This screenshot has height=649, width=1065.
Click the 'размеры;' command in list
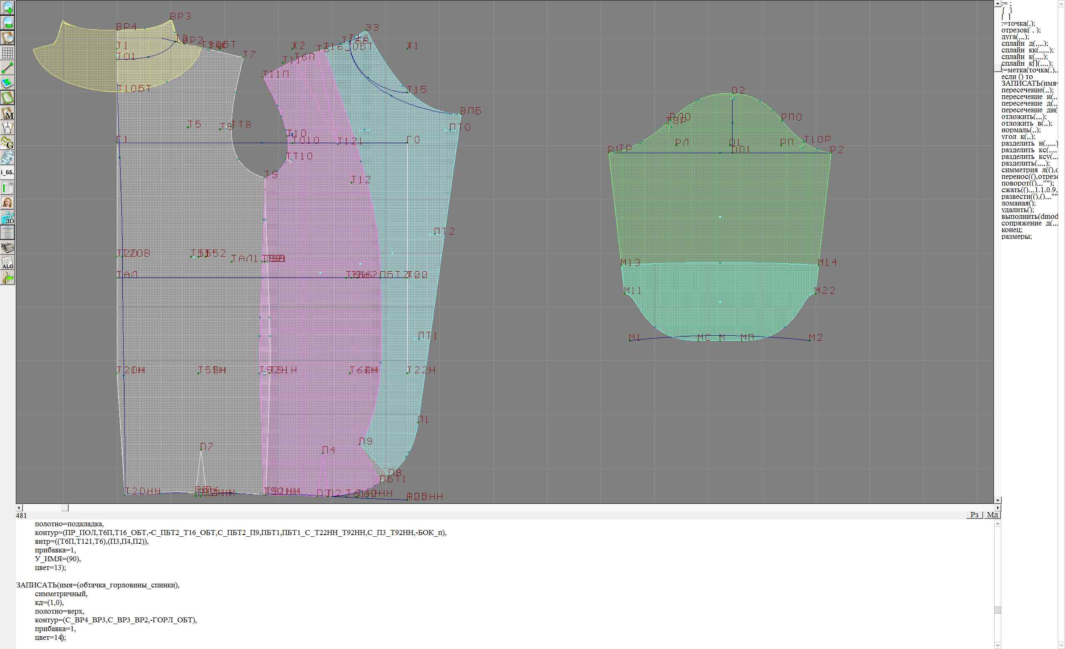[x=1016, y=236]
